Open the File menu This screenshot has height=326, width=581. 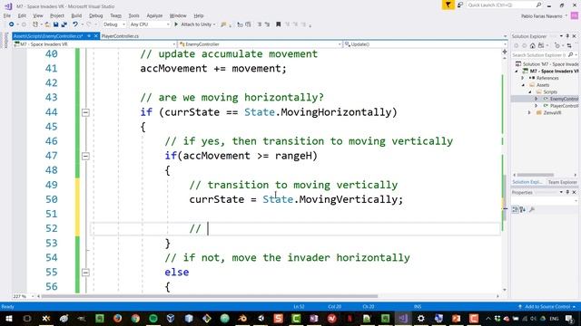[7, 15]
